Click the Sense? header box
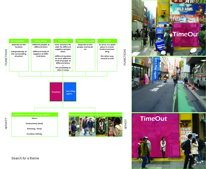Image resolution: width=206 pixels, height=169 pixels. tap(107, 41)
